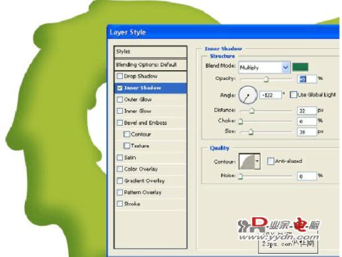
Task: Tick the Inner Glow checkbox
Action: point(120,111)
